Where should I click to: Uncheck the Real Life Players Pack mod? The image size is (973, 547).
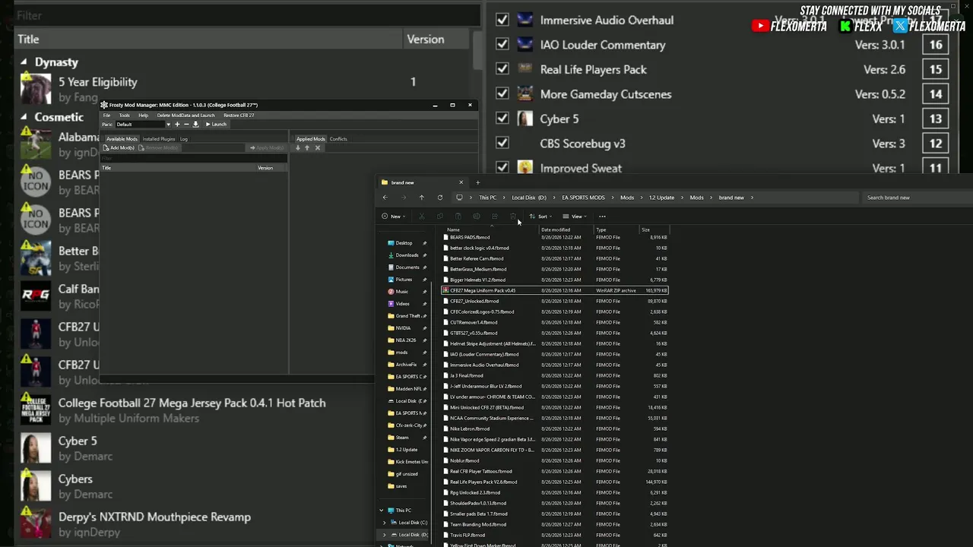click(502, 69)
